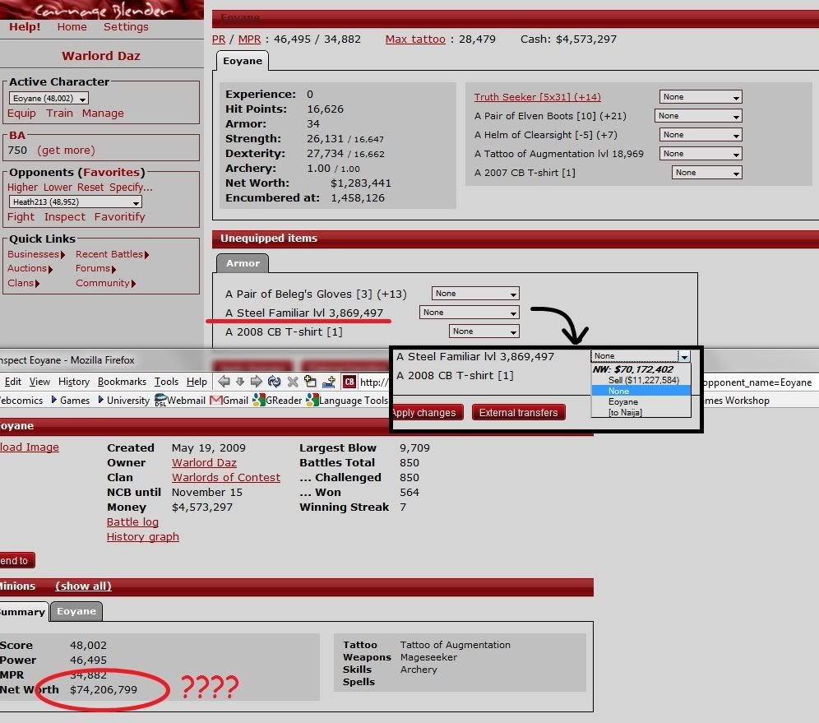
Task: Open the dropdown beside Truth Seeker [5x31]
Action: coord(701,97)
